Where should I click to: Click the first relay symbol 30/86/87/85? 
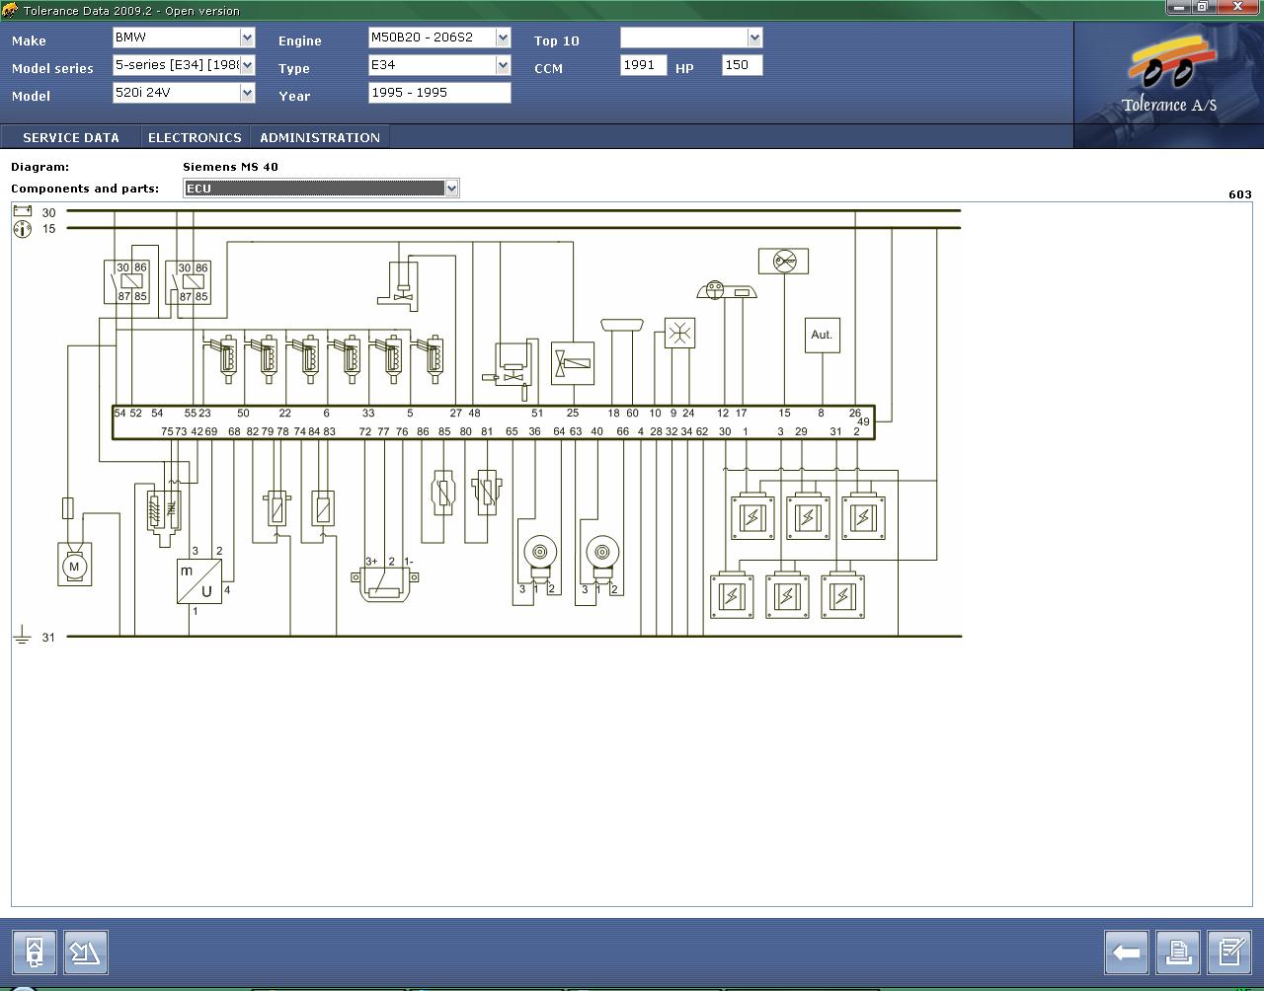point(127,281)
